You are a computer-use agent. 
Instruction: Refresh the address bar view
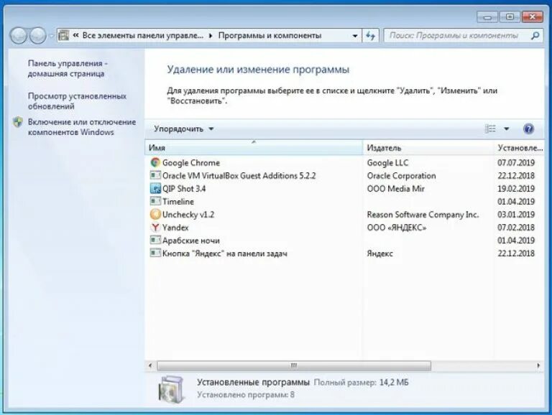[x=370, y=35]
